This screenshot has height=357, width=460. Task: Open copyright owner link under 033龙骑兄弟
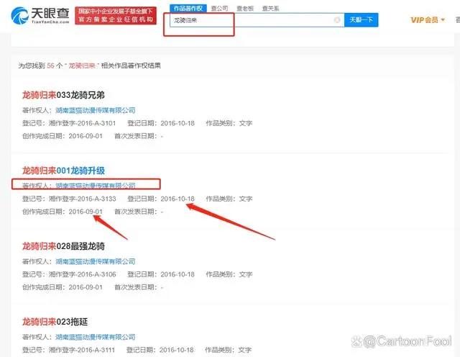tap(96, 110)
